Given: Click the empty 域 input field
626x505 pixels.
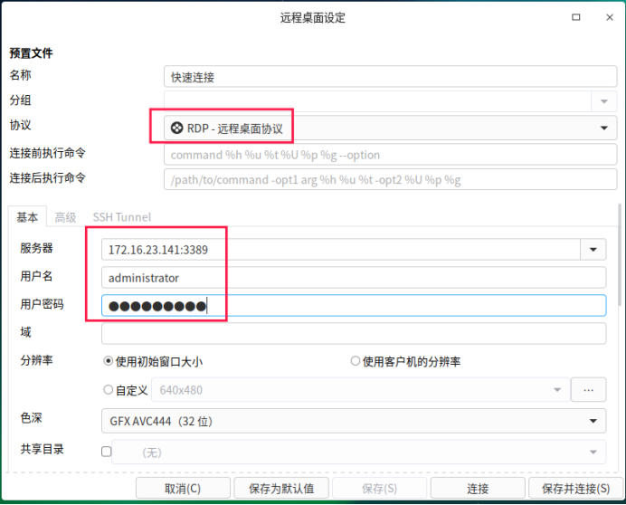Looking at the screenshot, I should point(354,334).
